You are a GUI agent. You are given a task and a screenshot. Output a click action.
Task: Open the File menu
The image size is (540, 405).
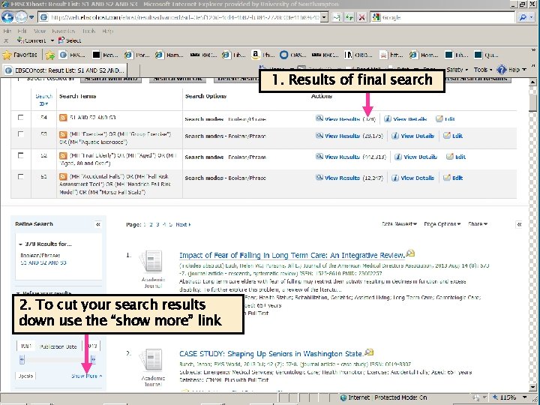[7, 31]
